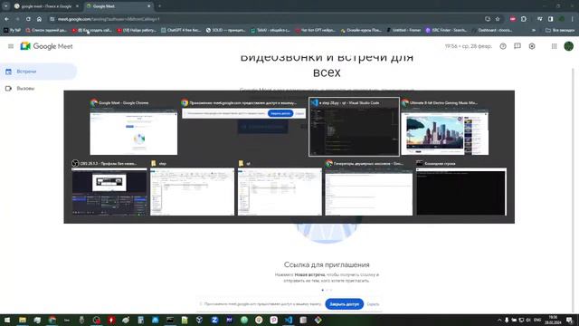Viewport: 579px width, 326px height.
Task: Select the OBS window thumbnail in switcher
Action: tap(109, 187)
